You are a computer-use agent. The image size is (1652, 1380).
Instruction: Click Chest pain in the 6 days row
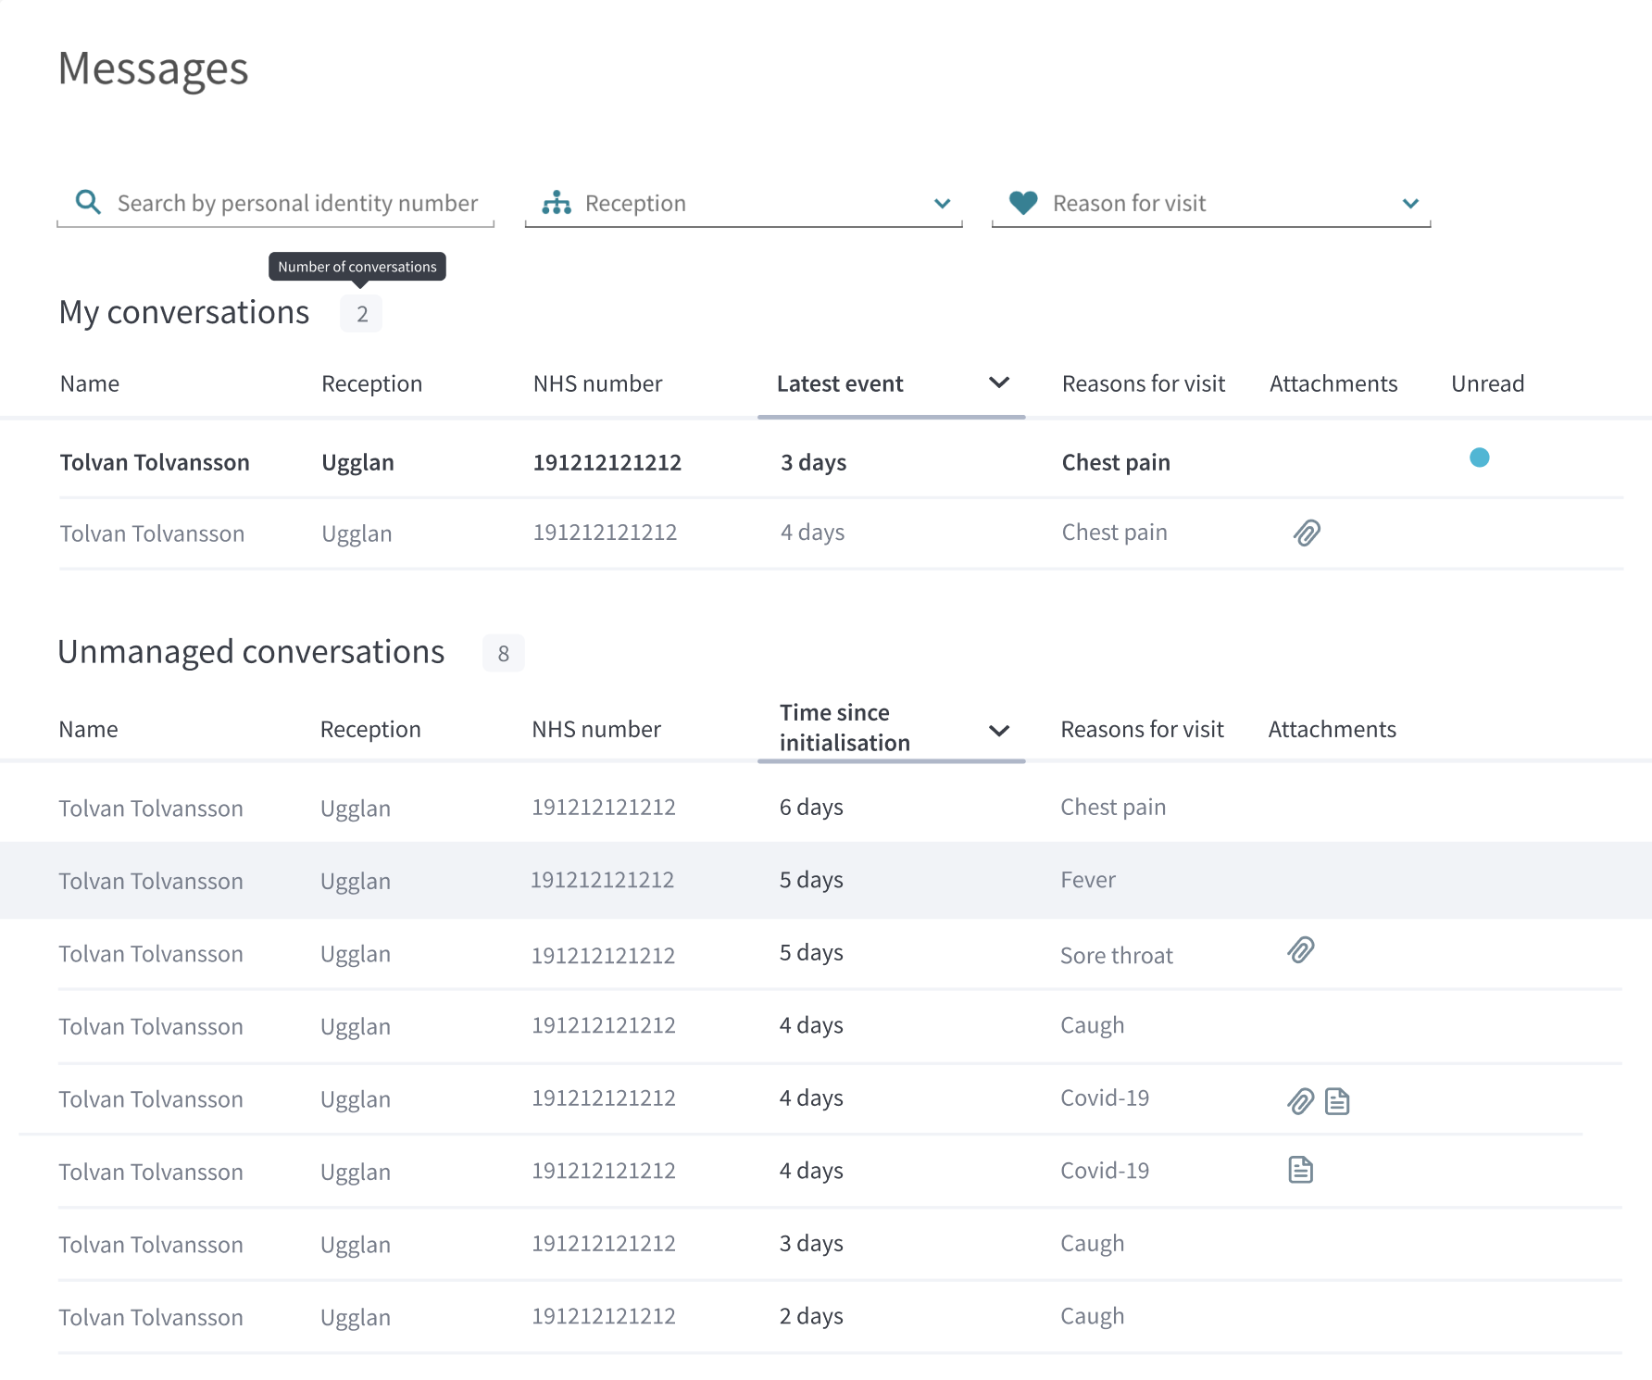1113,808
